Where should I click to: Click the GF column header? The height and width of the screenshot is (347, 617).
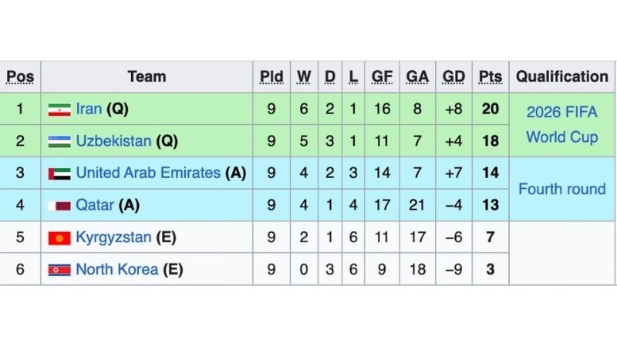tap(382, 77)
